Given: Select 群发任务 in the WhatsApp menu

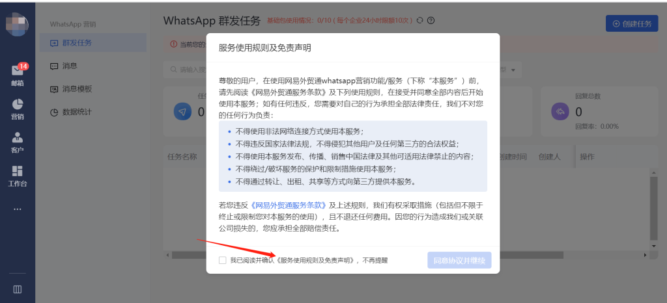Looking at the screenshot, I should coord(77,43).
